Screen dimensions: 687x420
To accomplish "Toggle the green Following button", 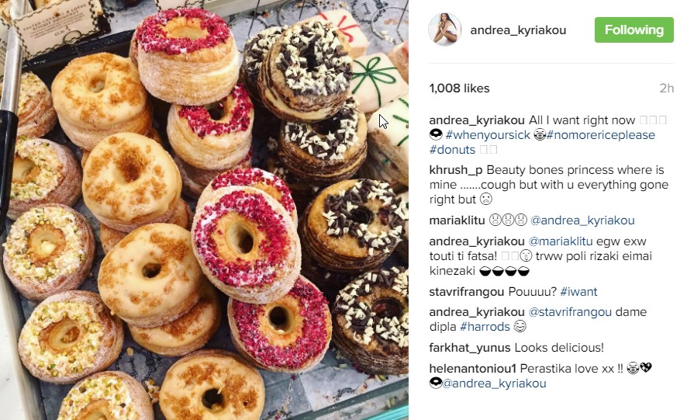I will click(x=634, y=30).
